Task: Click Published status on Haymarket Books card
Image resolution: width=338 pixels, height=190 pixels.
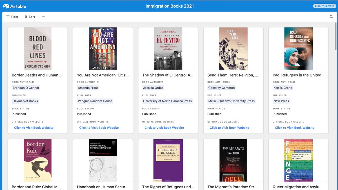Action: click(19, 114)
